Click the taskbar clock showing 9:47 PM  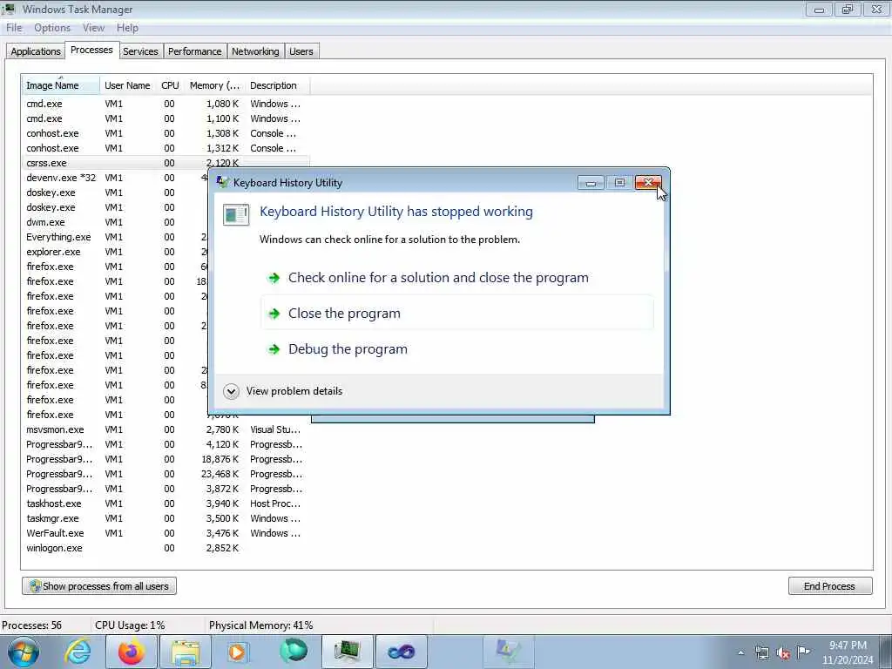click(x=848, y=652)
